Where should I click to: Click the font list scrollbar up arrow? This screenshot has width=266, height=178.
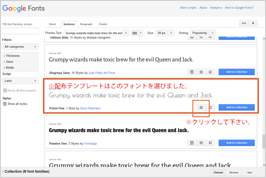pos(264,39)
